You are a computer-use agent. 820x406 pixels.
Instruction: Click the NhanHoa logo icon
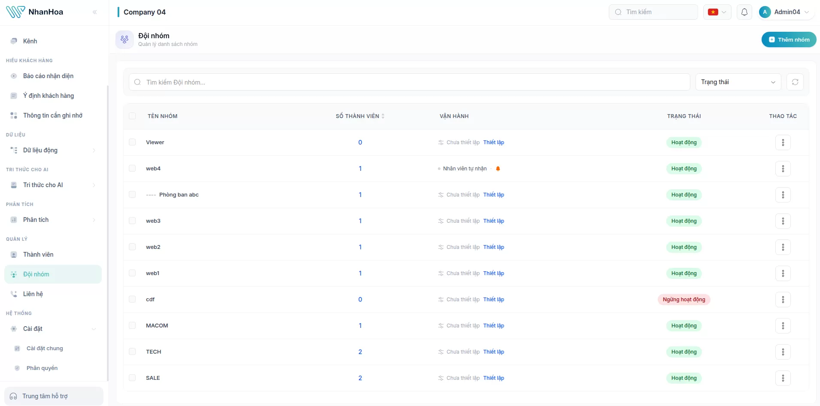(x=15, y=12)
